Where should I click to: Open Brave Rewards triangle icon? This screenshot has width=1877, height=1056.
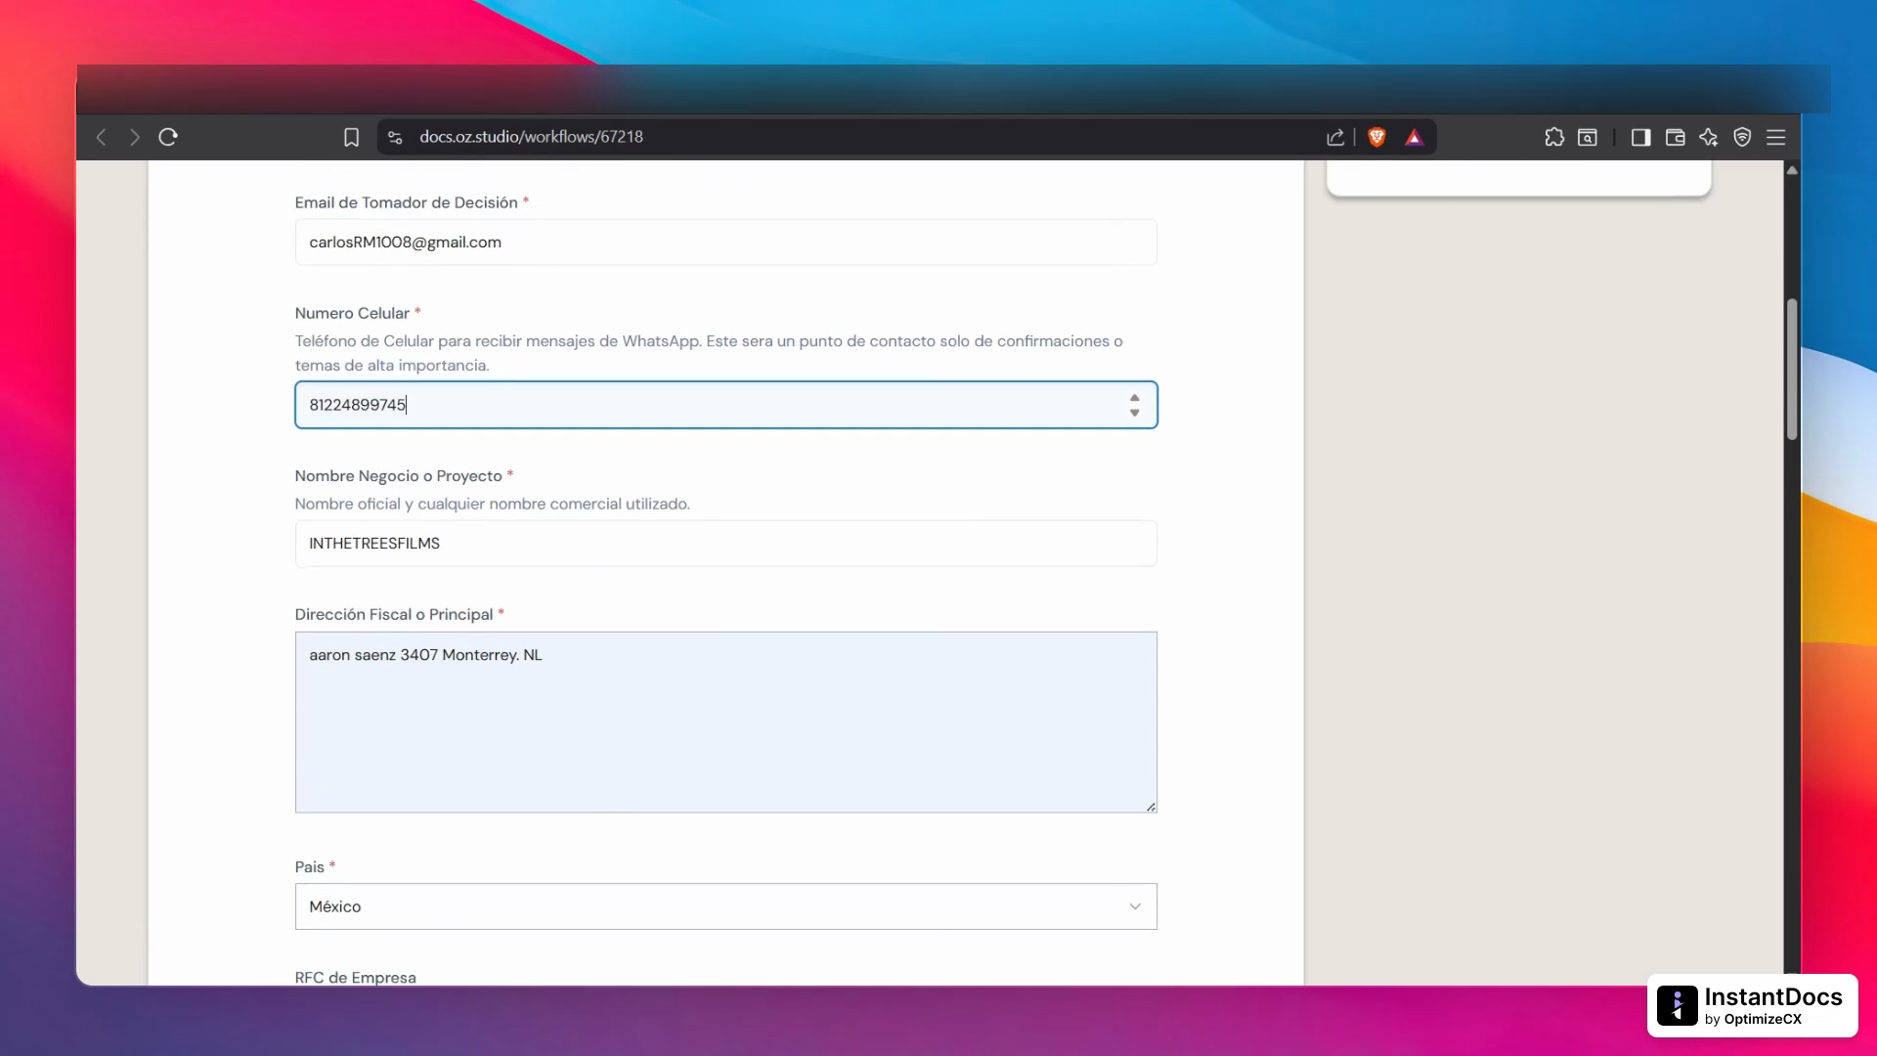(x=1414, y=137)
